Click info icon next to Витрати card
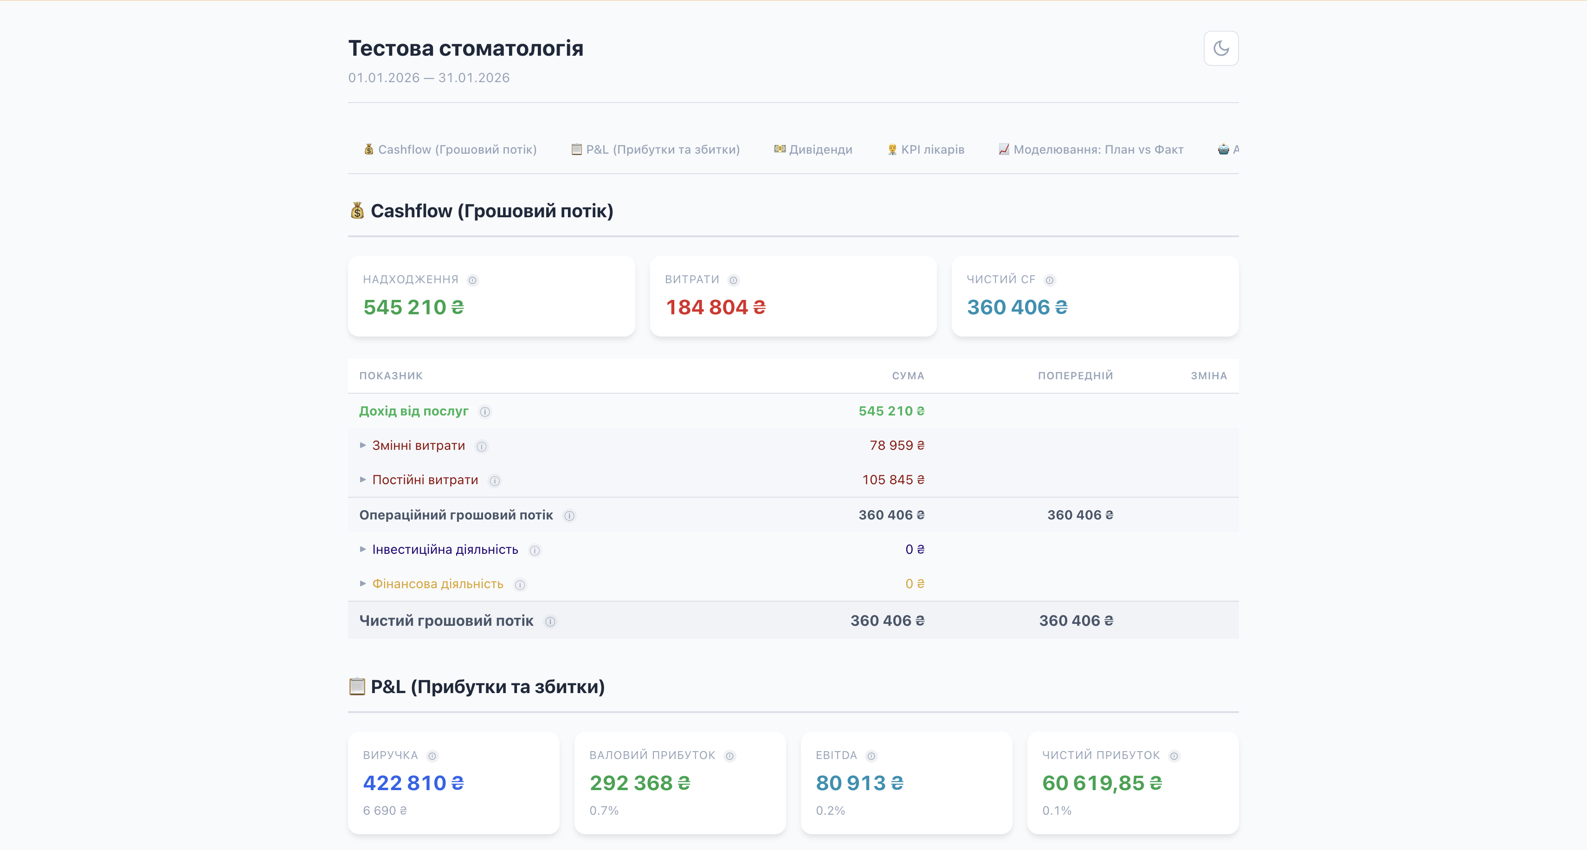 point(733,280)
